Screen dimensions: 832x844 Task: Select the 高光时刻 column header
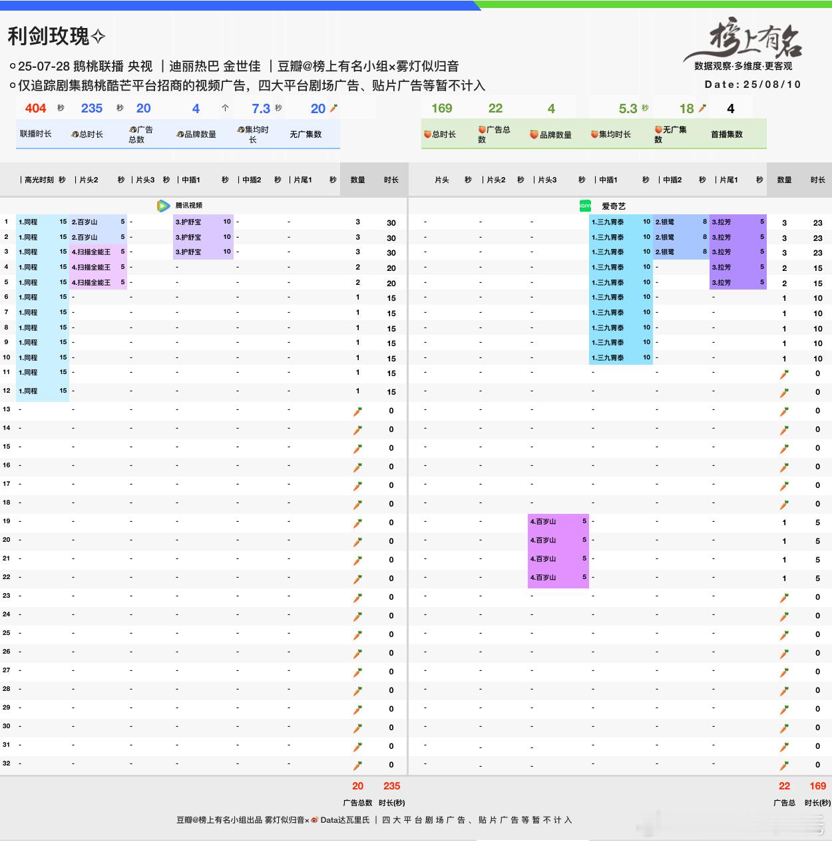coord(39,180)
